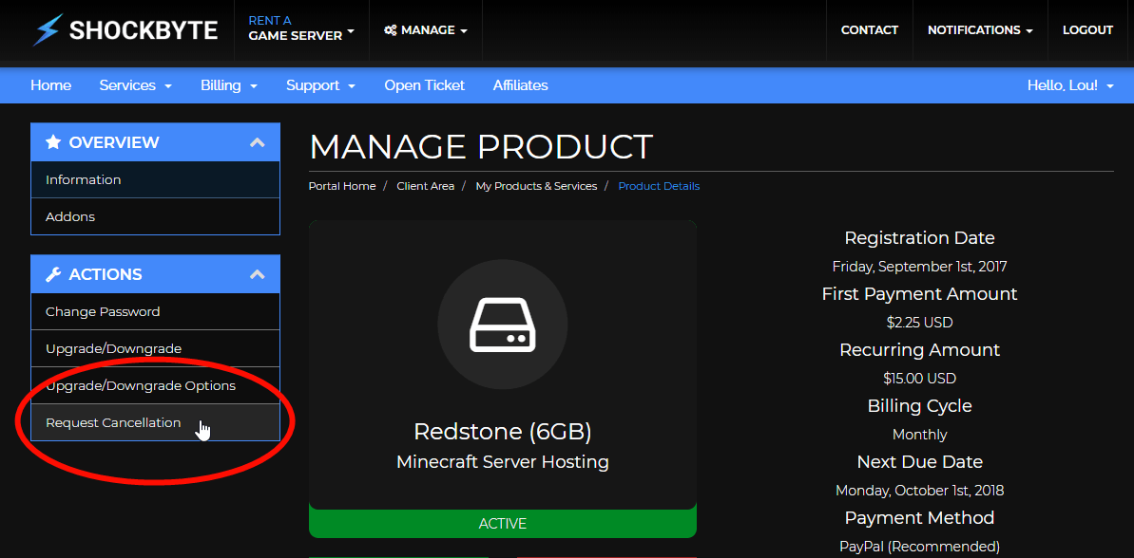Go to Home in blue navbar
1134x558 pixels.
(50, 85)
